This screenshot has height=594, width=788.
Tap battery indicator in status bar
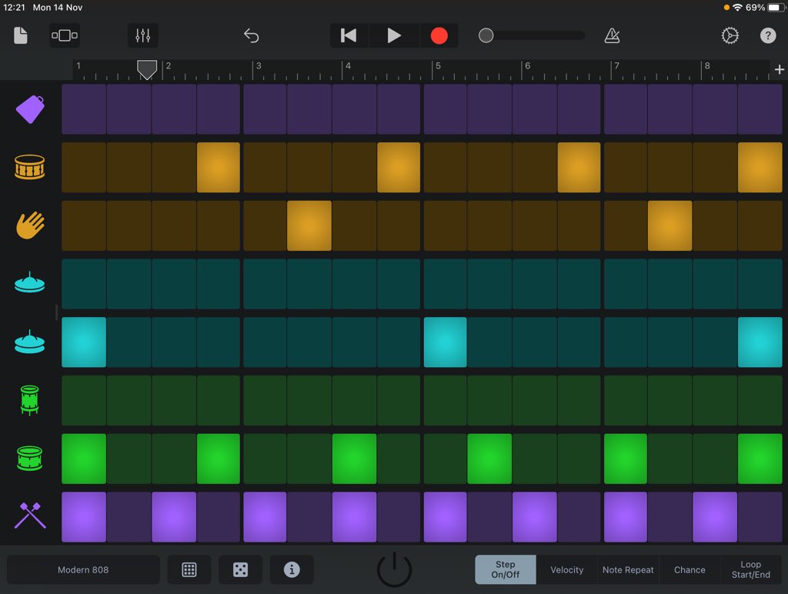tap(776, 8)
